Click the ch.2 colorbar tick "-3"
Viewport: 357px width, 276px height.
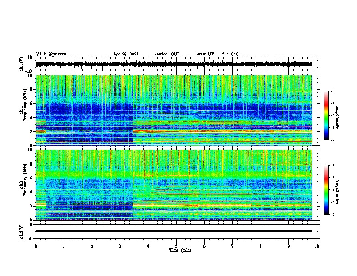[x=333, y=166]
